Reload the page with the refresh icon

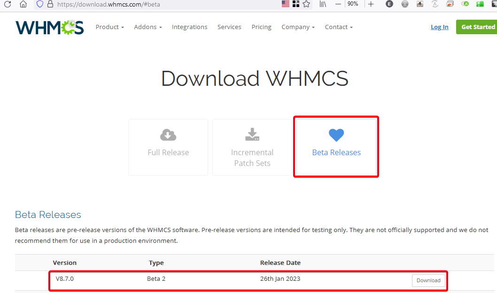coord(8,4)
